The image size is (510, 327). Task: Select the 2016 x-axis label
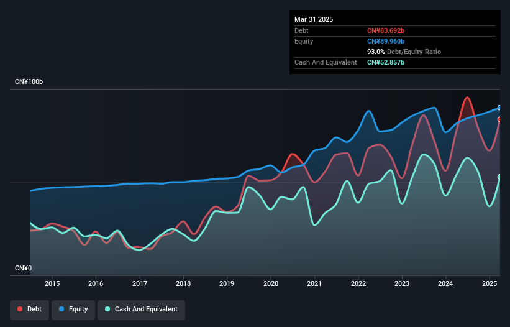[96, 283]
